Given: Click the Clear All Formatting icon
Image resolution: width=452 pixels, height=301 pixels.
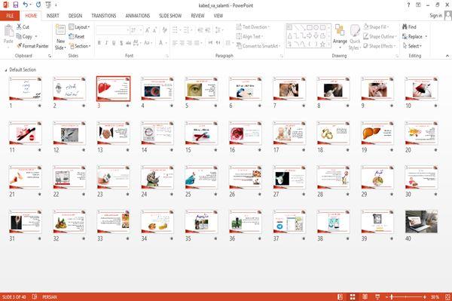Looking at the screenshot, I should click(164, 30).
